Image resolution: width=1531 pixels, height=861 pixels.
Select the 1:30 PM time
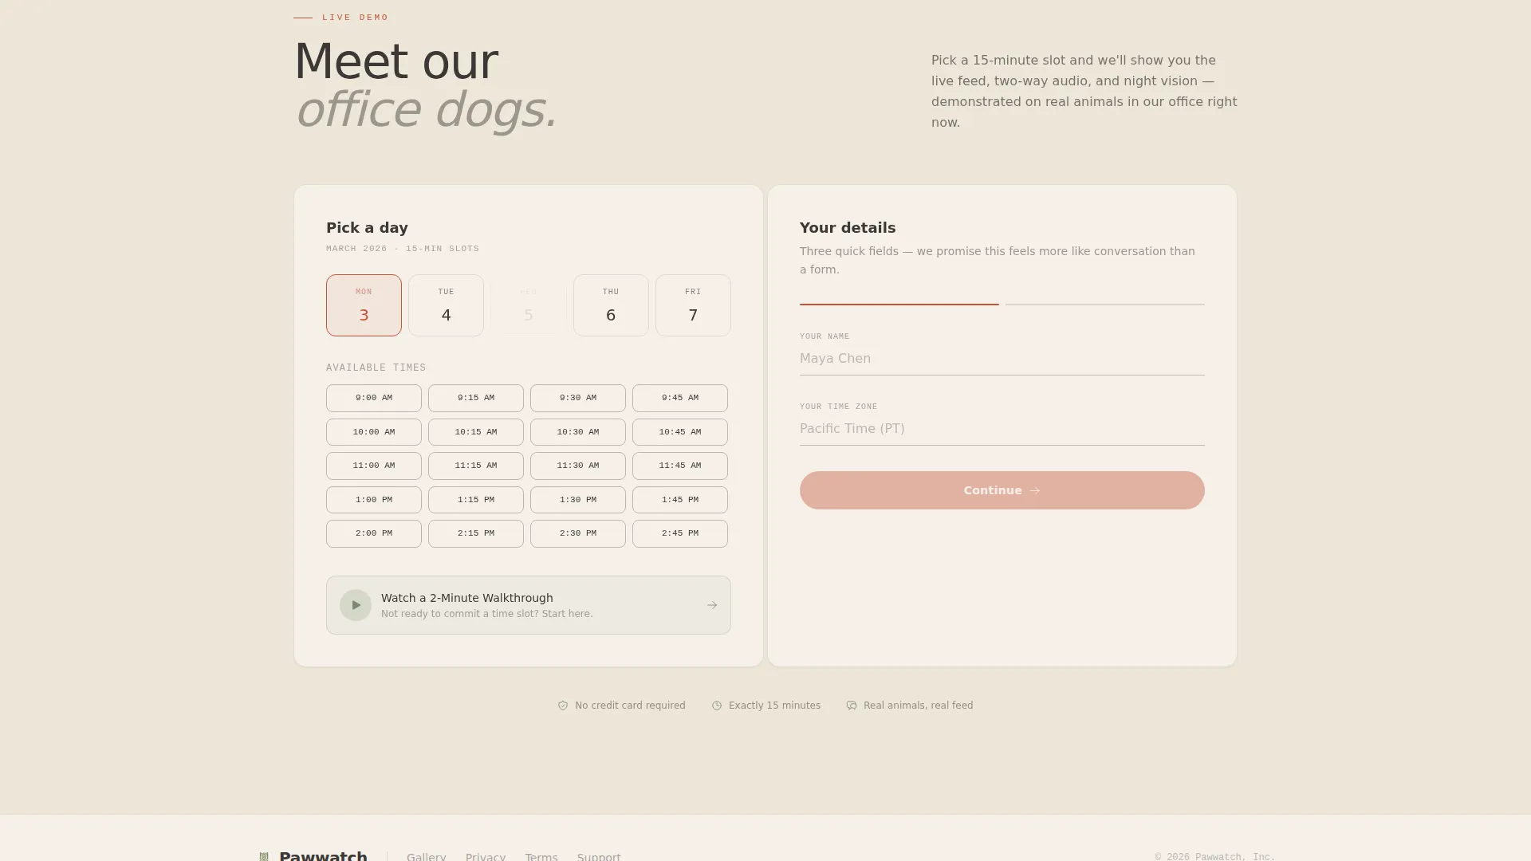pos(578,500)
